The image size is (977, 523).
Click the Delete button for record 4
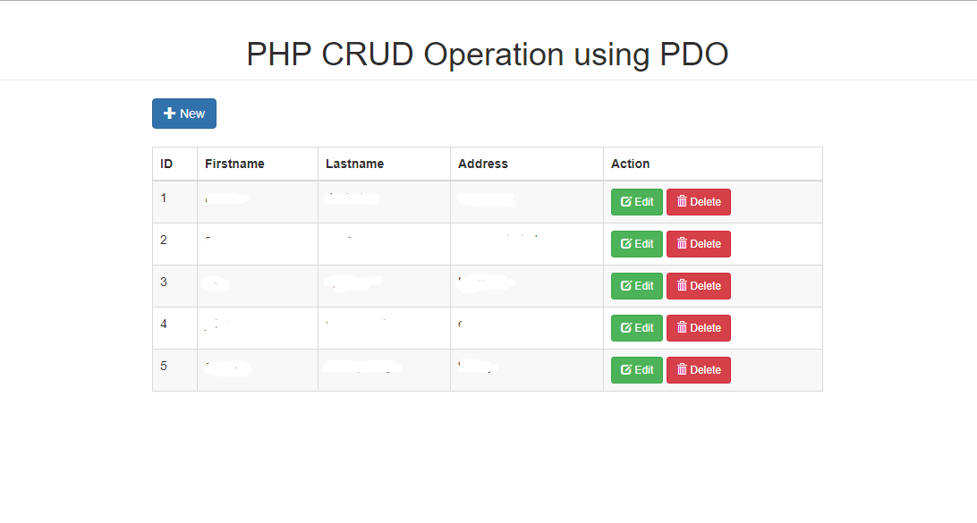click(699, 327)
